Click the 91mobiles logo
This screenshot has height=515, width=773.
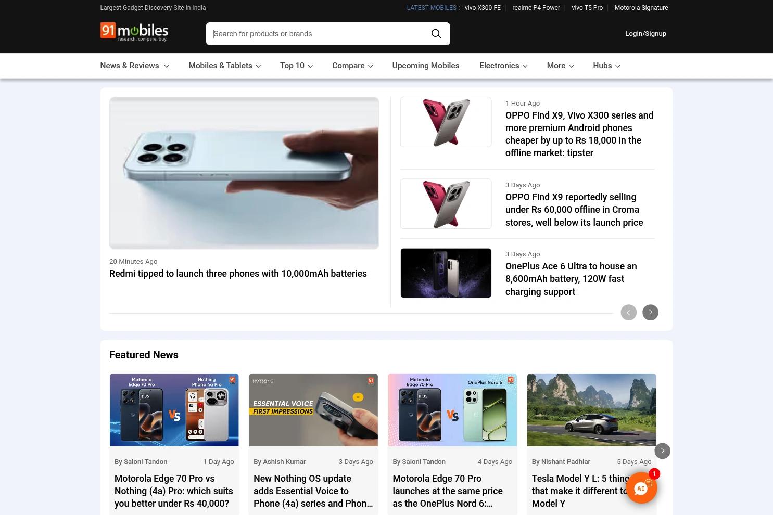point(134,32)
